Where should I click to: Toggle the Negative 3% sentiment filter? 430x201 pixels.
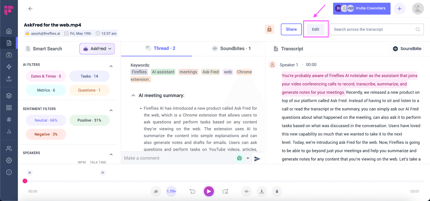[x=46, y=134]
